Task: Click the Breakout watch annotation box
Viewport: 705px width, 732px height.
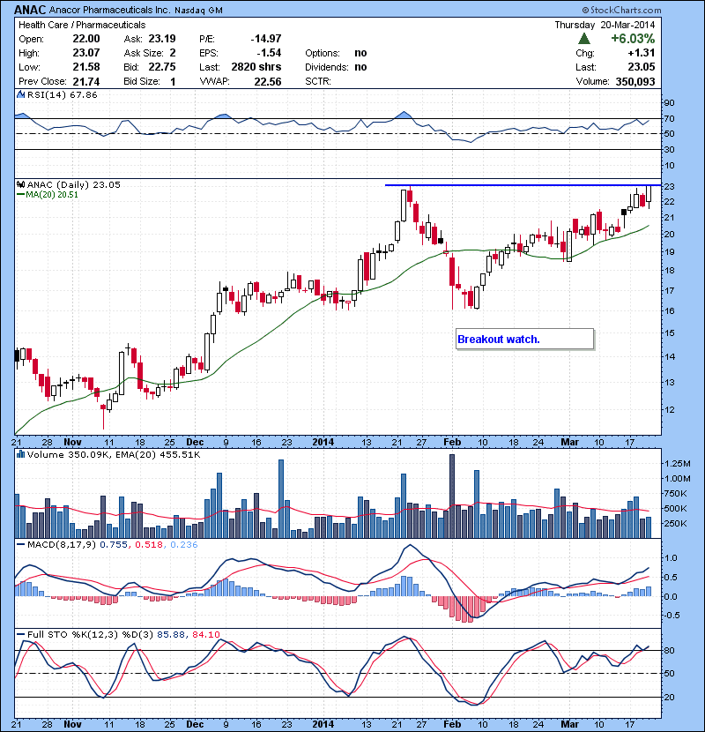Action: coord(525,339)
